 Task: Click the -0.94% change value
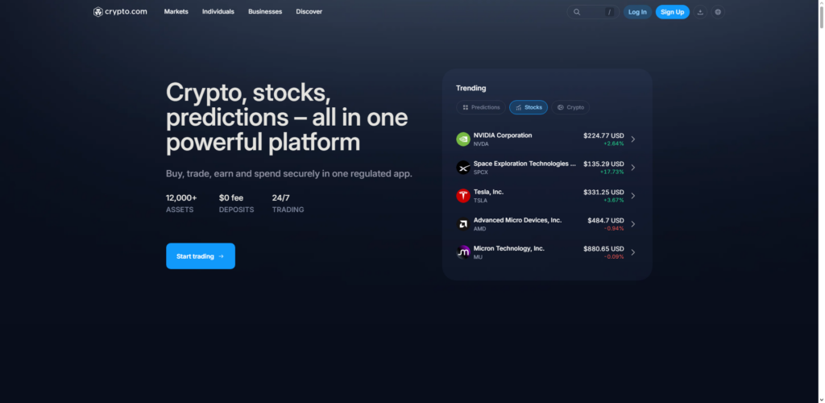(x=613, y=228)
